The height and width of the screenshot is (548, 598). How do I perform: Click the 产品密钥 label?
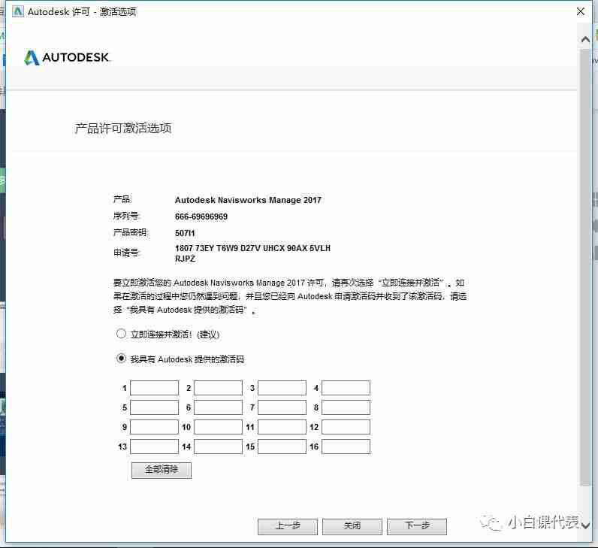(131, 232)
